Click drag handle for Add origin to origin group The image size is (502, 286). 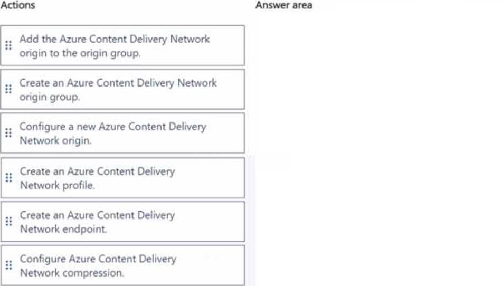pyautogui.click(x=8, y=45)
